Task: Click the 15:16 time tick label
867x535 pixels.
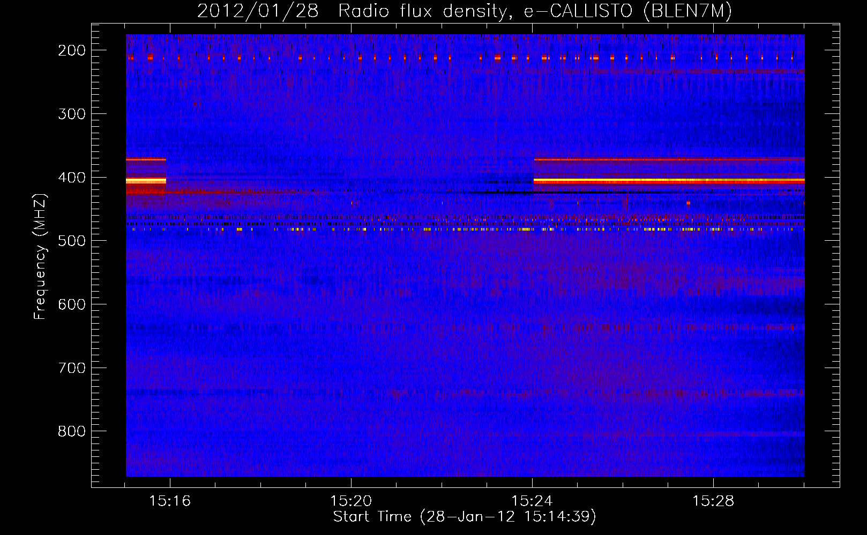Action: (170, 501)
